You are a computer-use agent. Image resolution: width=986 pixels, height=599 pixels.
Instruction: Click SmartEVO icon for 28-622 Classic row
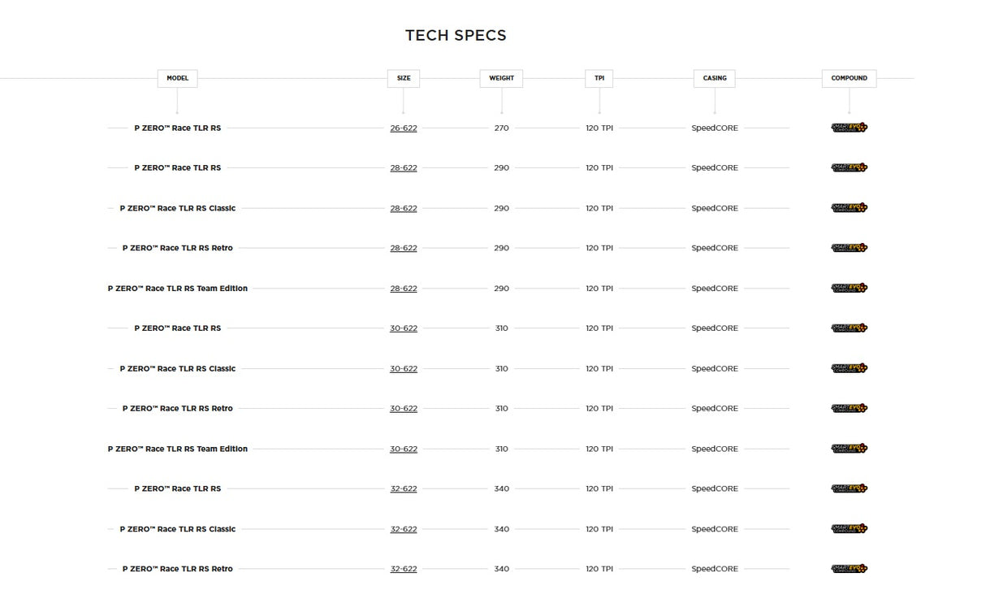[x=849, y=208]
